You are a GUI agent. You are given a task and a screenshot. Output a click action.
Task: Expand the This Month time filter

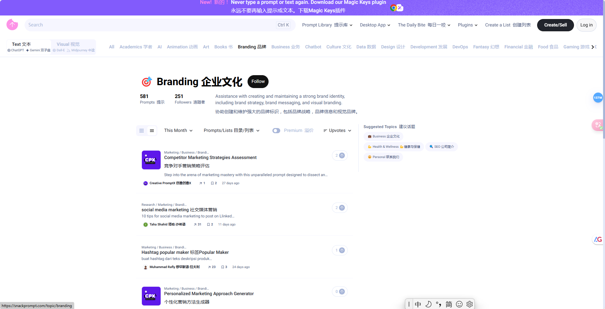coord(178,131)
